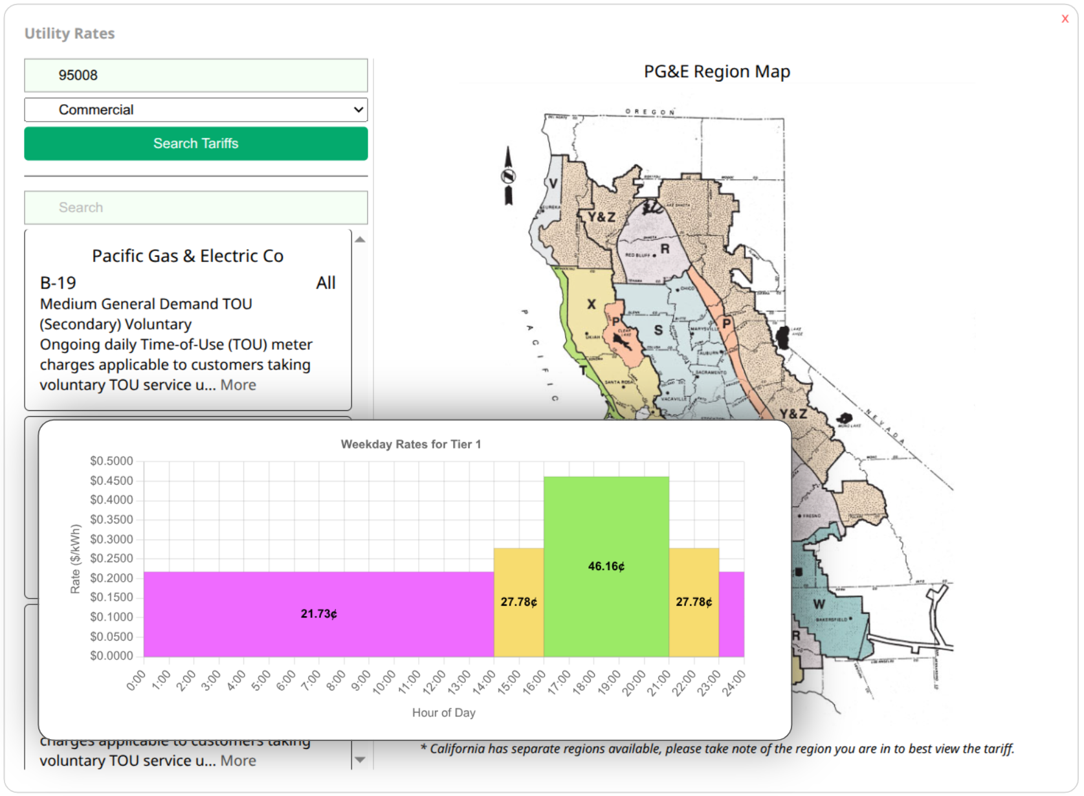Image resolution: width=1084 pixels, height=796 pixels.
Task: Open the Commercial customer type dropdown
Action: click(195, 110)
